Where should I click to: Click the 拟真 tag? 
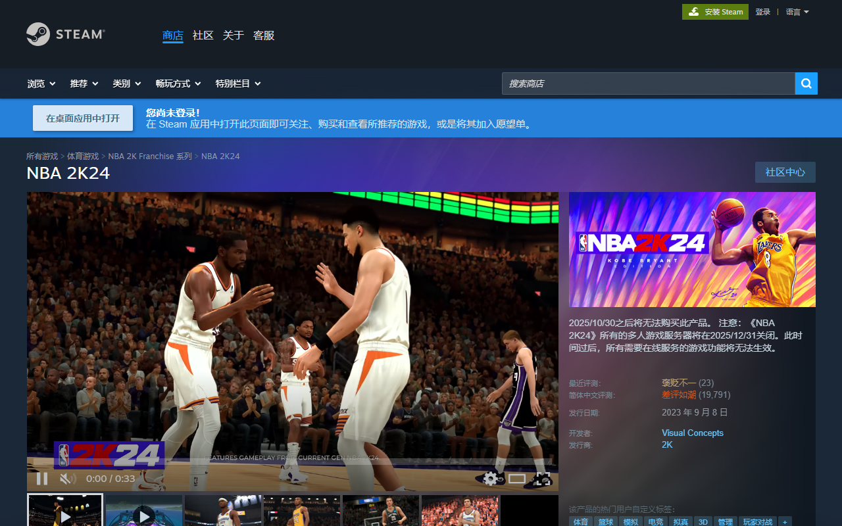click(681, 521)
